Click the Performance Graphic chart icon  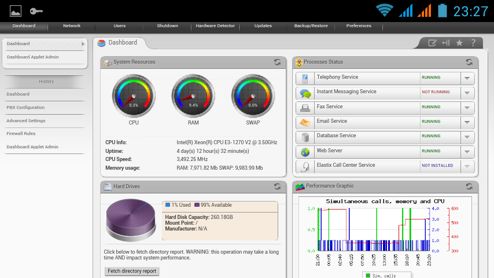click(300, 187)
